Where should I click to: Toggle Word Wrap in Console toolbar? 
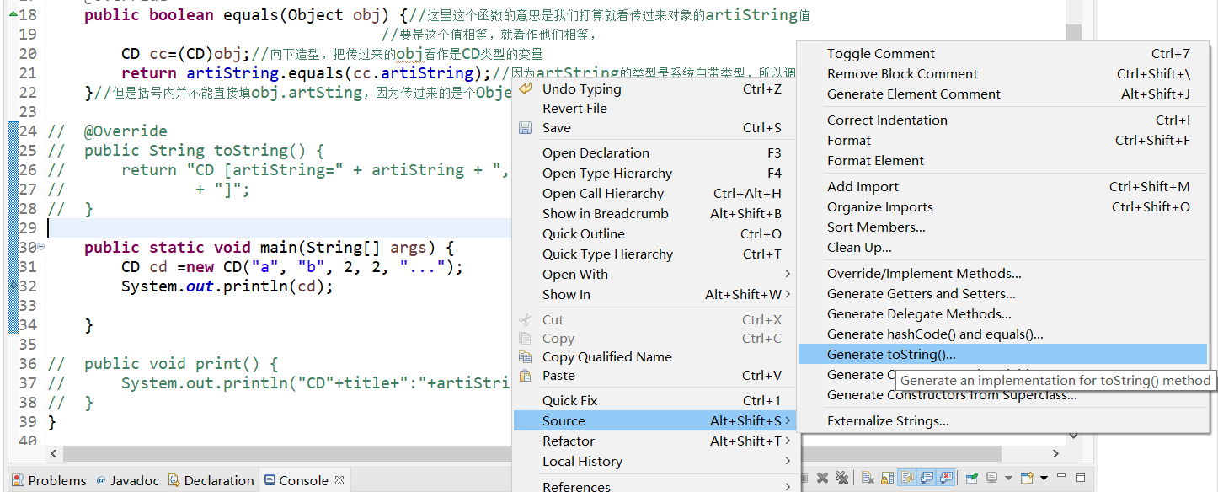[907, 479]
